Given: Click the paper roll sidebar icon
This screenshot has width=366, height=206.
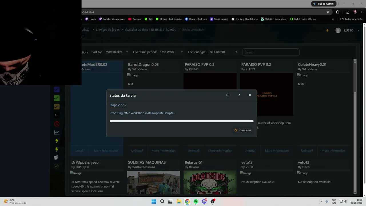Looking at the screenshot, I should [x=57, y=158].
